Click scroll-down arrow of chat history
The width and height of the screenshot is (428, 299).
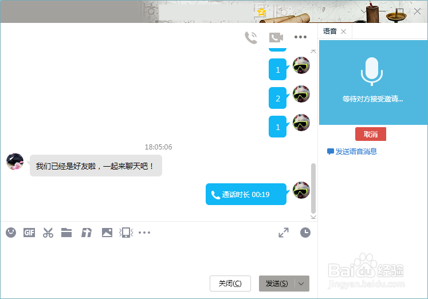coord(313,217)
